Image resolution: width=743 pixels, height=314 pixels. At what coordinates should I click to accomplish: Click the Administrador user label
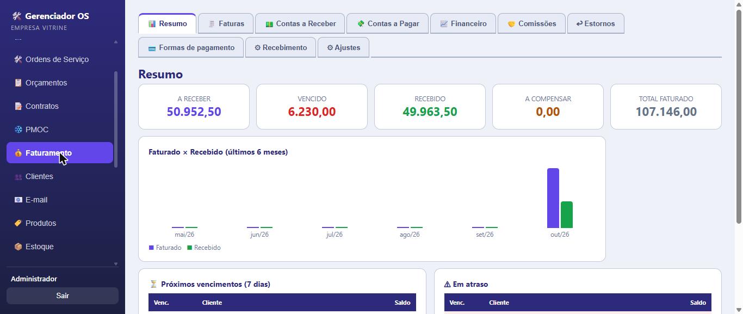pos(34,279)
